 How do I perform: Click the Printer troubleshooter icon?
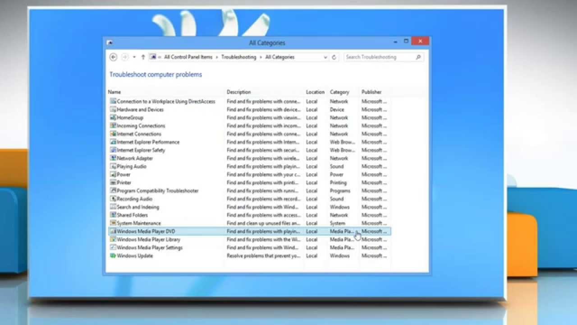click(113, 183)
